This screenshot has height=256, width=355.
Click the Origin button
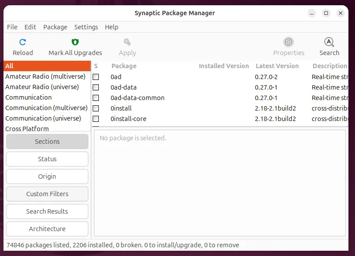pyautogui.click(x=47, y=176)
